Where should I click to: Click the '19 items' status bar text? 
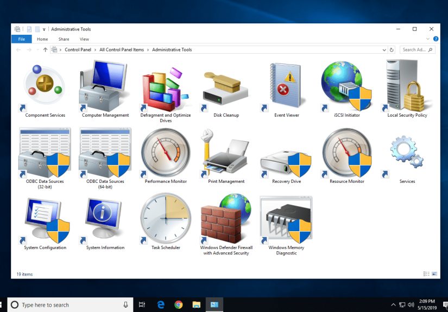[x=24, y=274]
